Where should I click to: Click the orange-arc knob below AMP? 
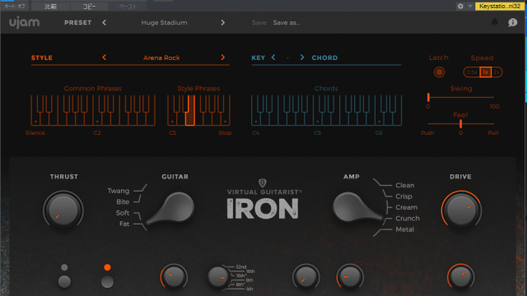click(350, 277)
